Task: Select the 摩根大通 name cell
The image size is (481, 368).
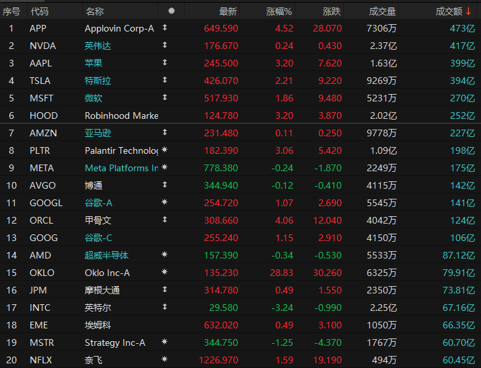Action: [102, 290]
